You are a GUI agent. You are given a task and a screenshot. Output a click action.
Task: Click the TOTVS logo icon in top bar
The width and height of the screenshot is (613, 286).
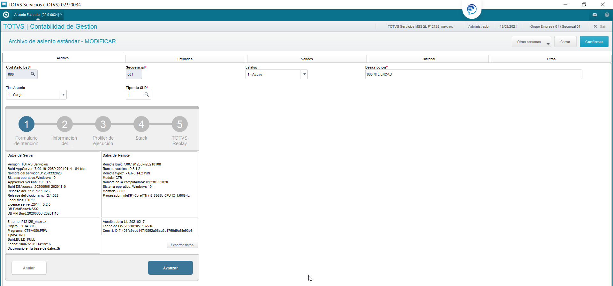[6, 15]
